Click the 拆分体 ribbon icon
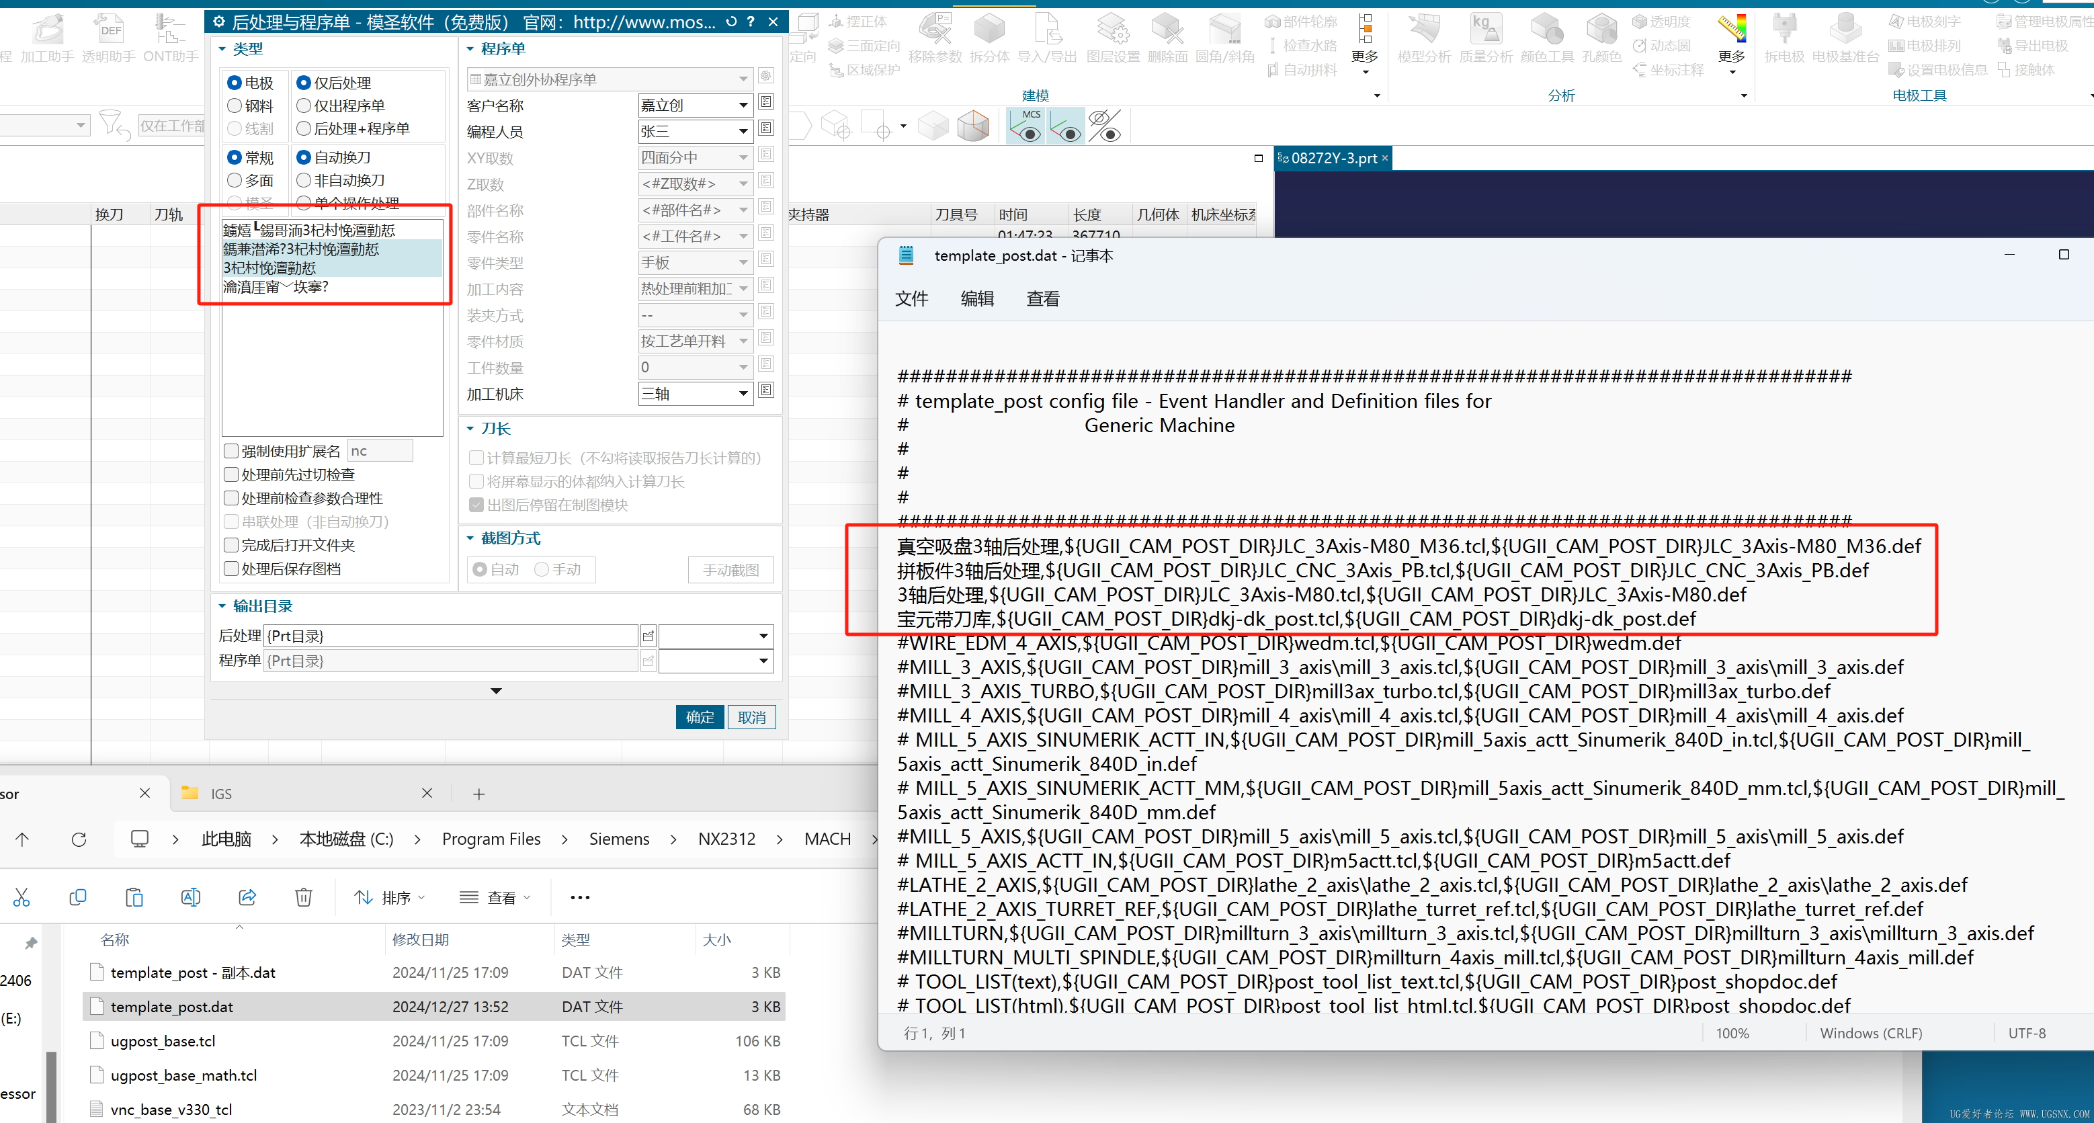The width and height of the screenshot is (2094, 1123). [989, 38]
